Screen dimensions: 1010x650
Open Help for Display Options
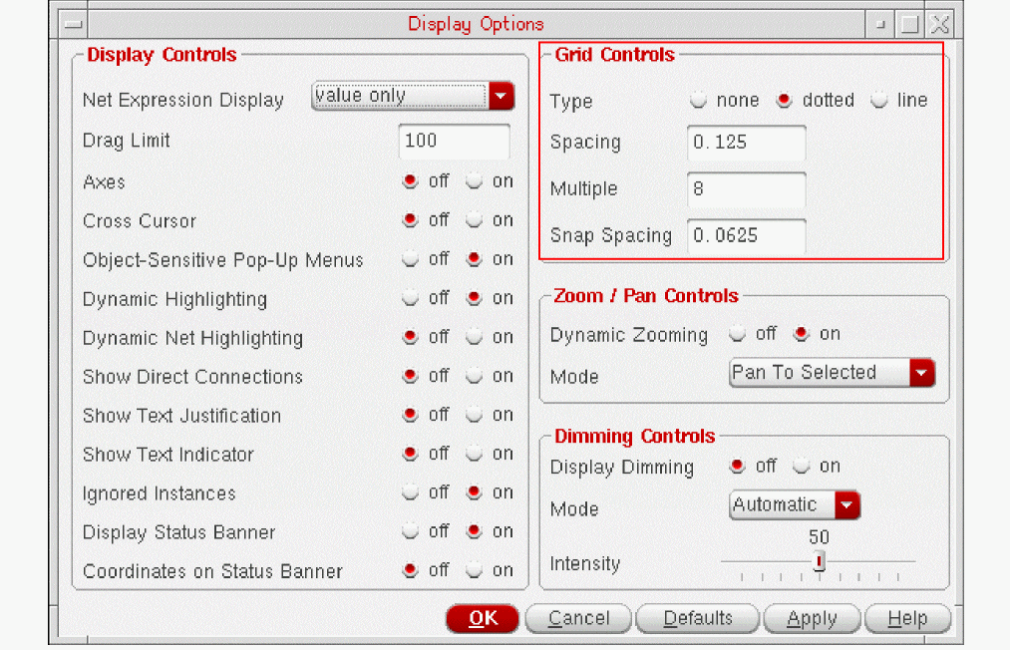point(907,619)
